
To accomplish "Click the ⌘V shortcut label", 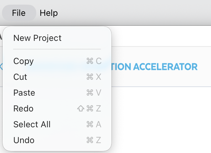I will click(x=94, y=93).
